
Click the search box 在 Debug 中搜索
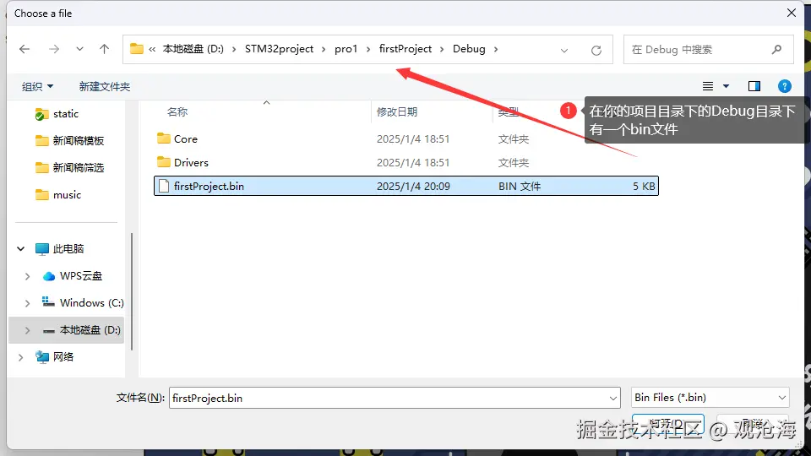tap(708, 50)
